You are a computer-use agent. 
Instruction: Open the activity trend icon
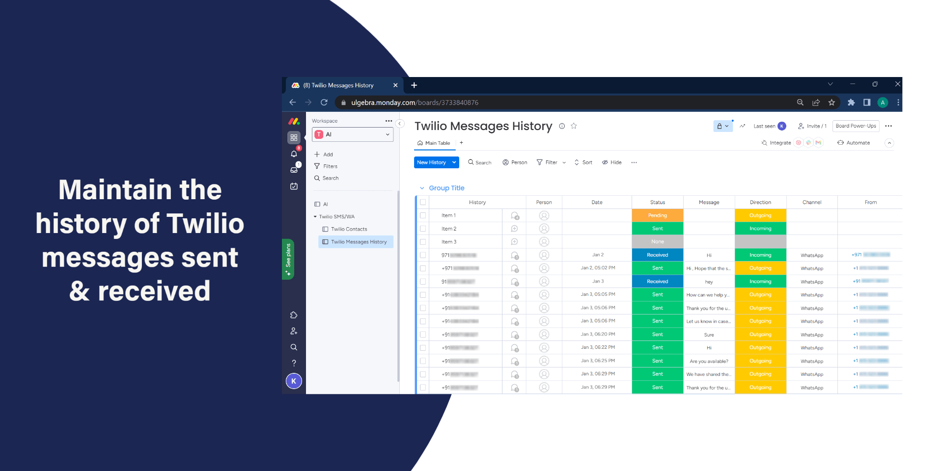click(742, 126)
